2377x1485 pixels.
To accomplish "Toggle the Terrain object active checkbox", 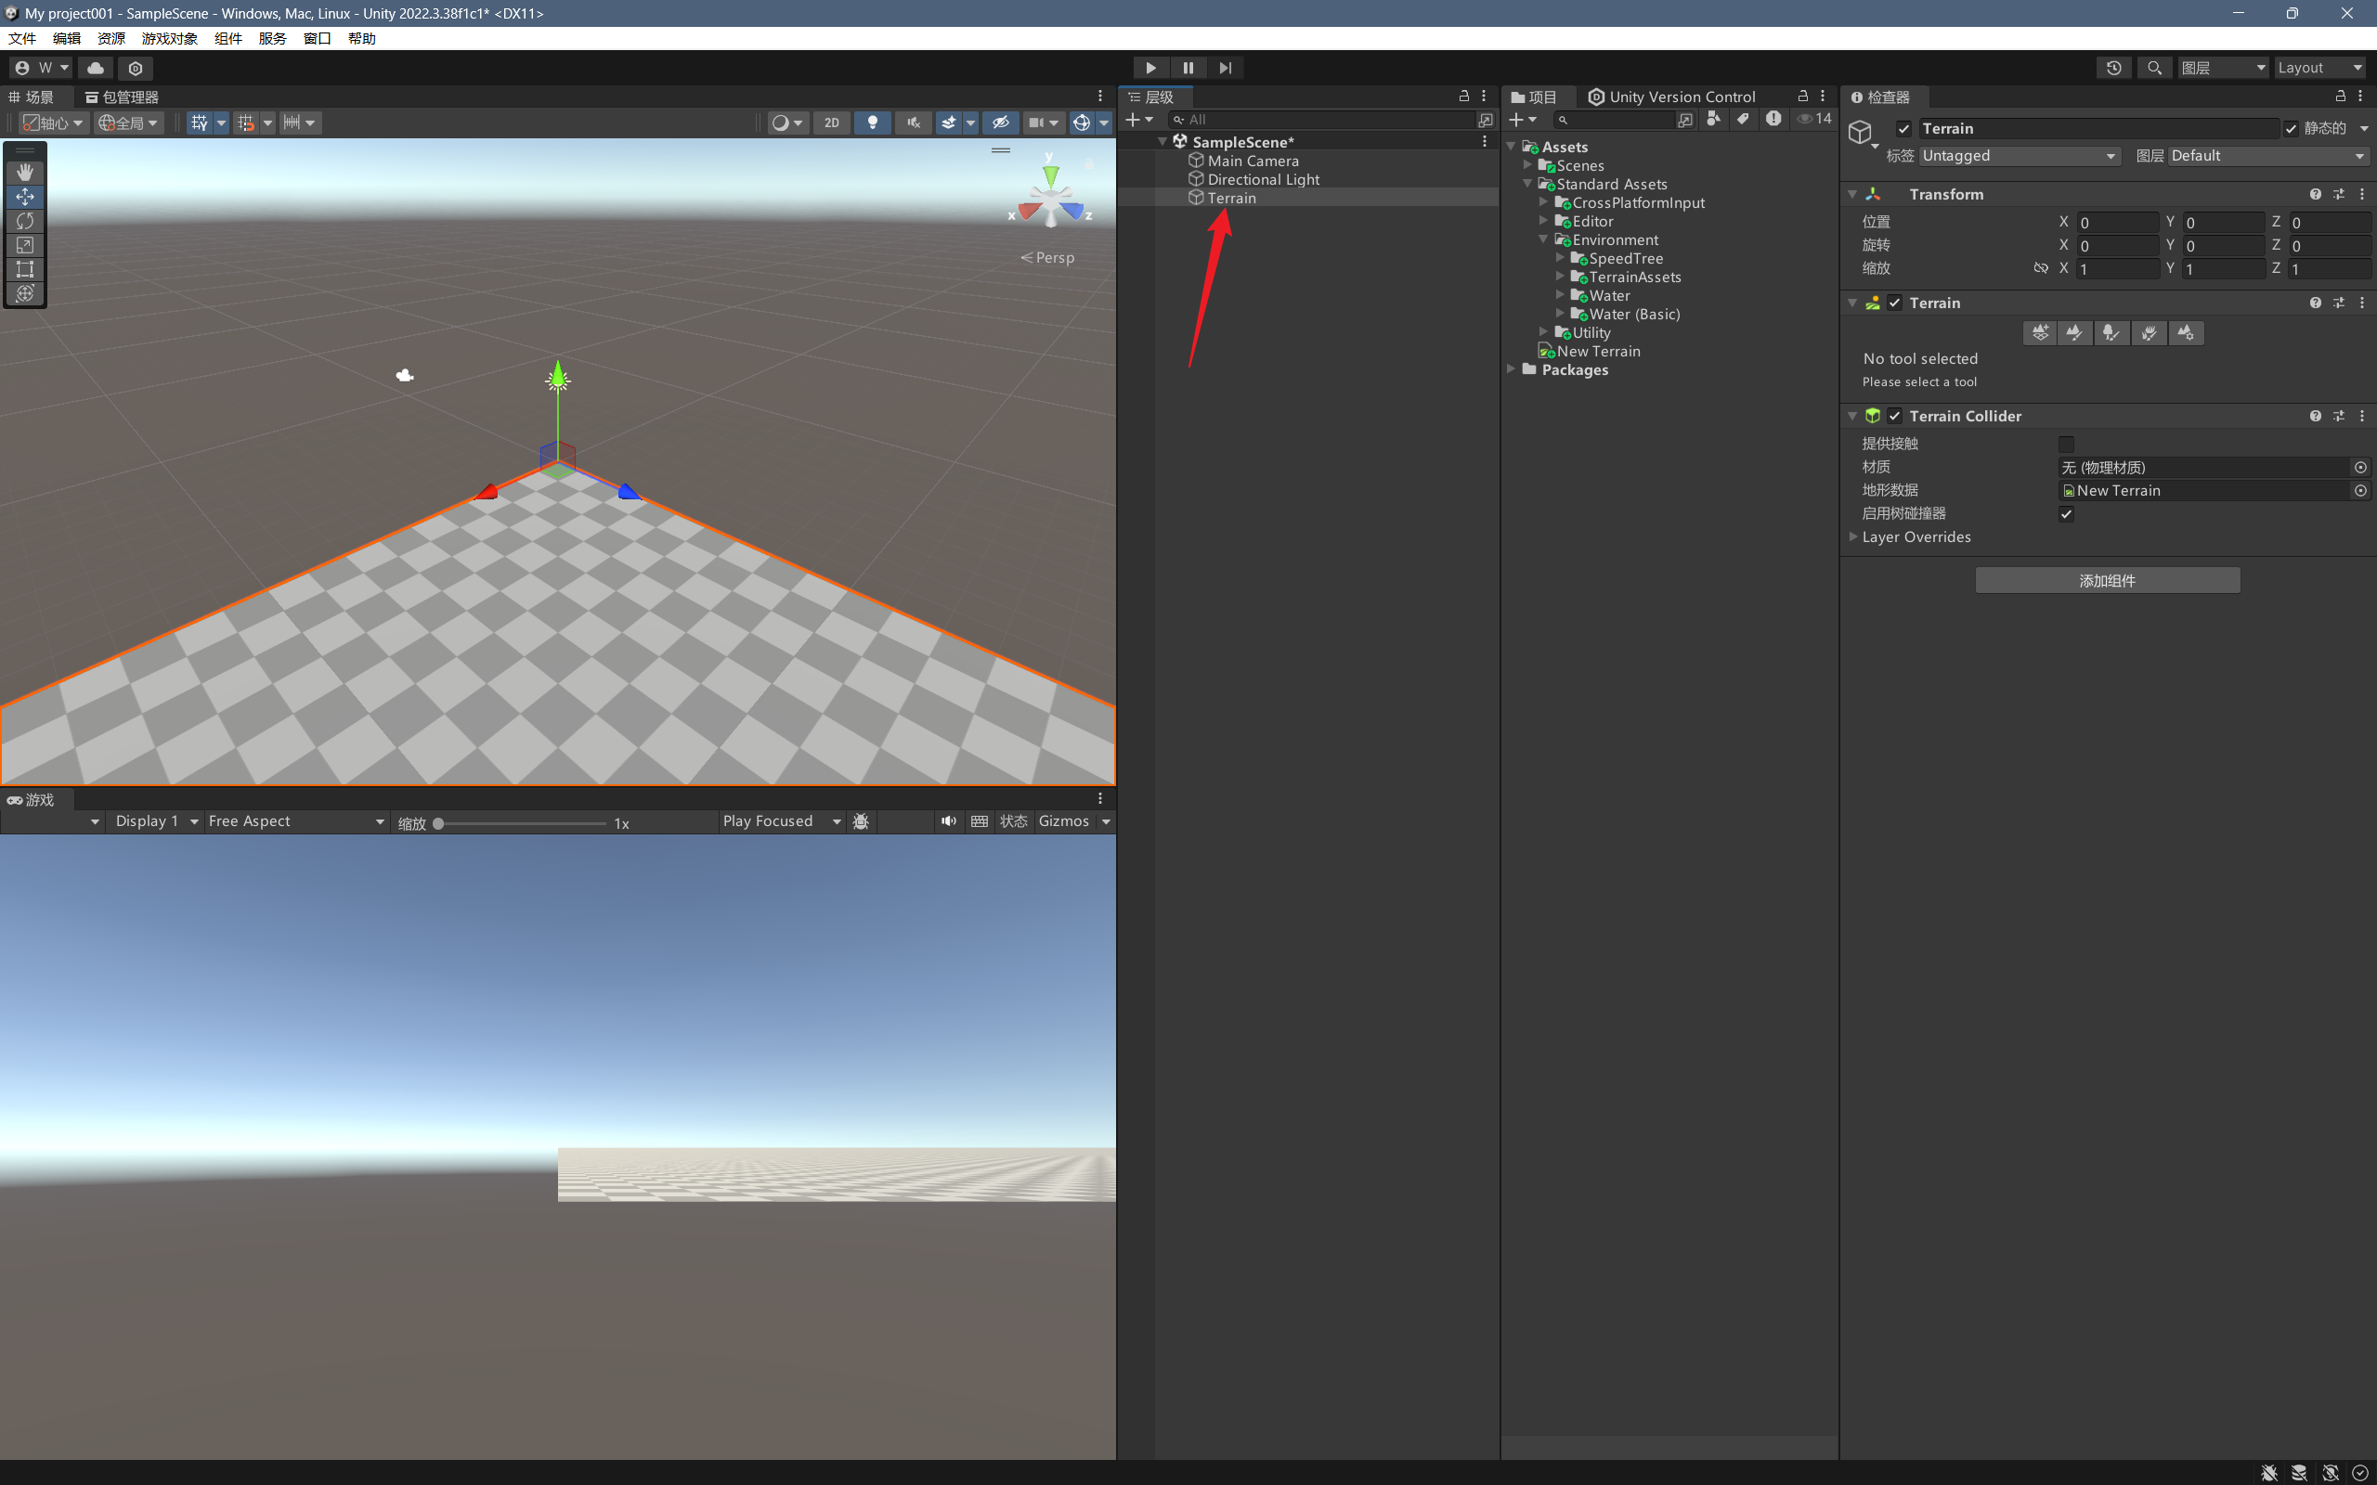I will pos(1903,129).
